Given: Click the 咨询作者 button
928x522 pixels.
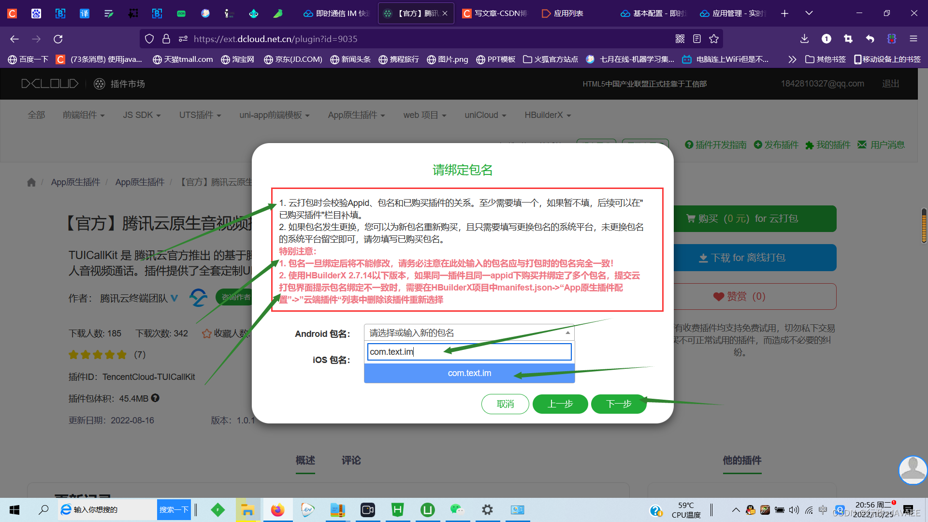Looking at the screenshot, I should [236, 297].
